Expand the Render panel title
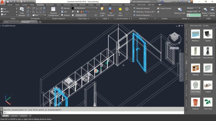 pos(186,18)
